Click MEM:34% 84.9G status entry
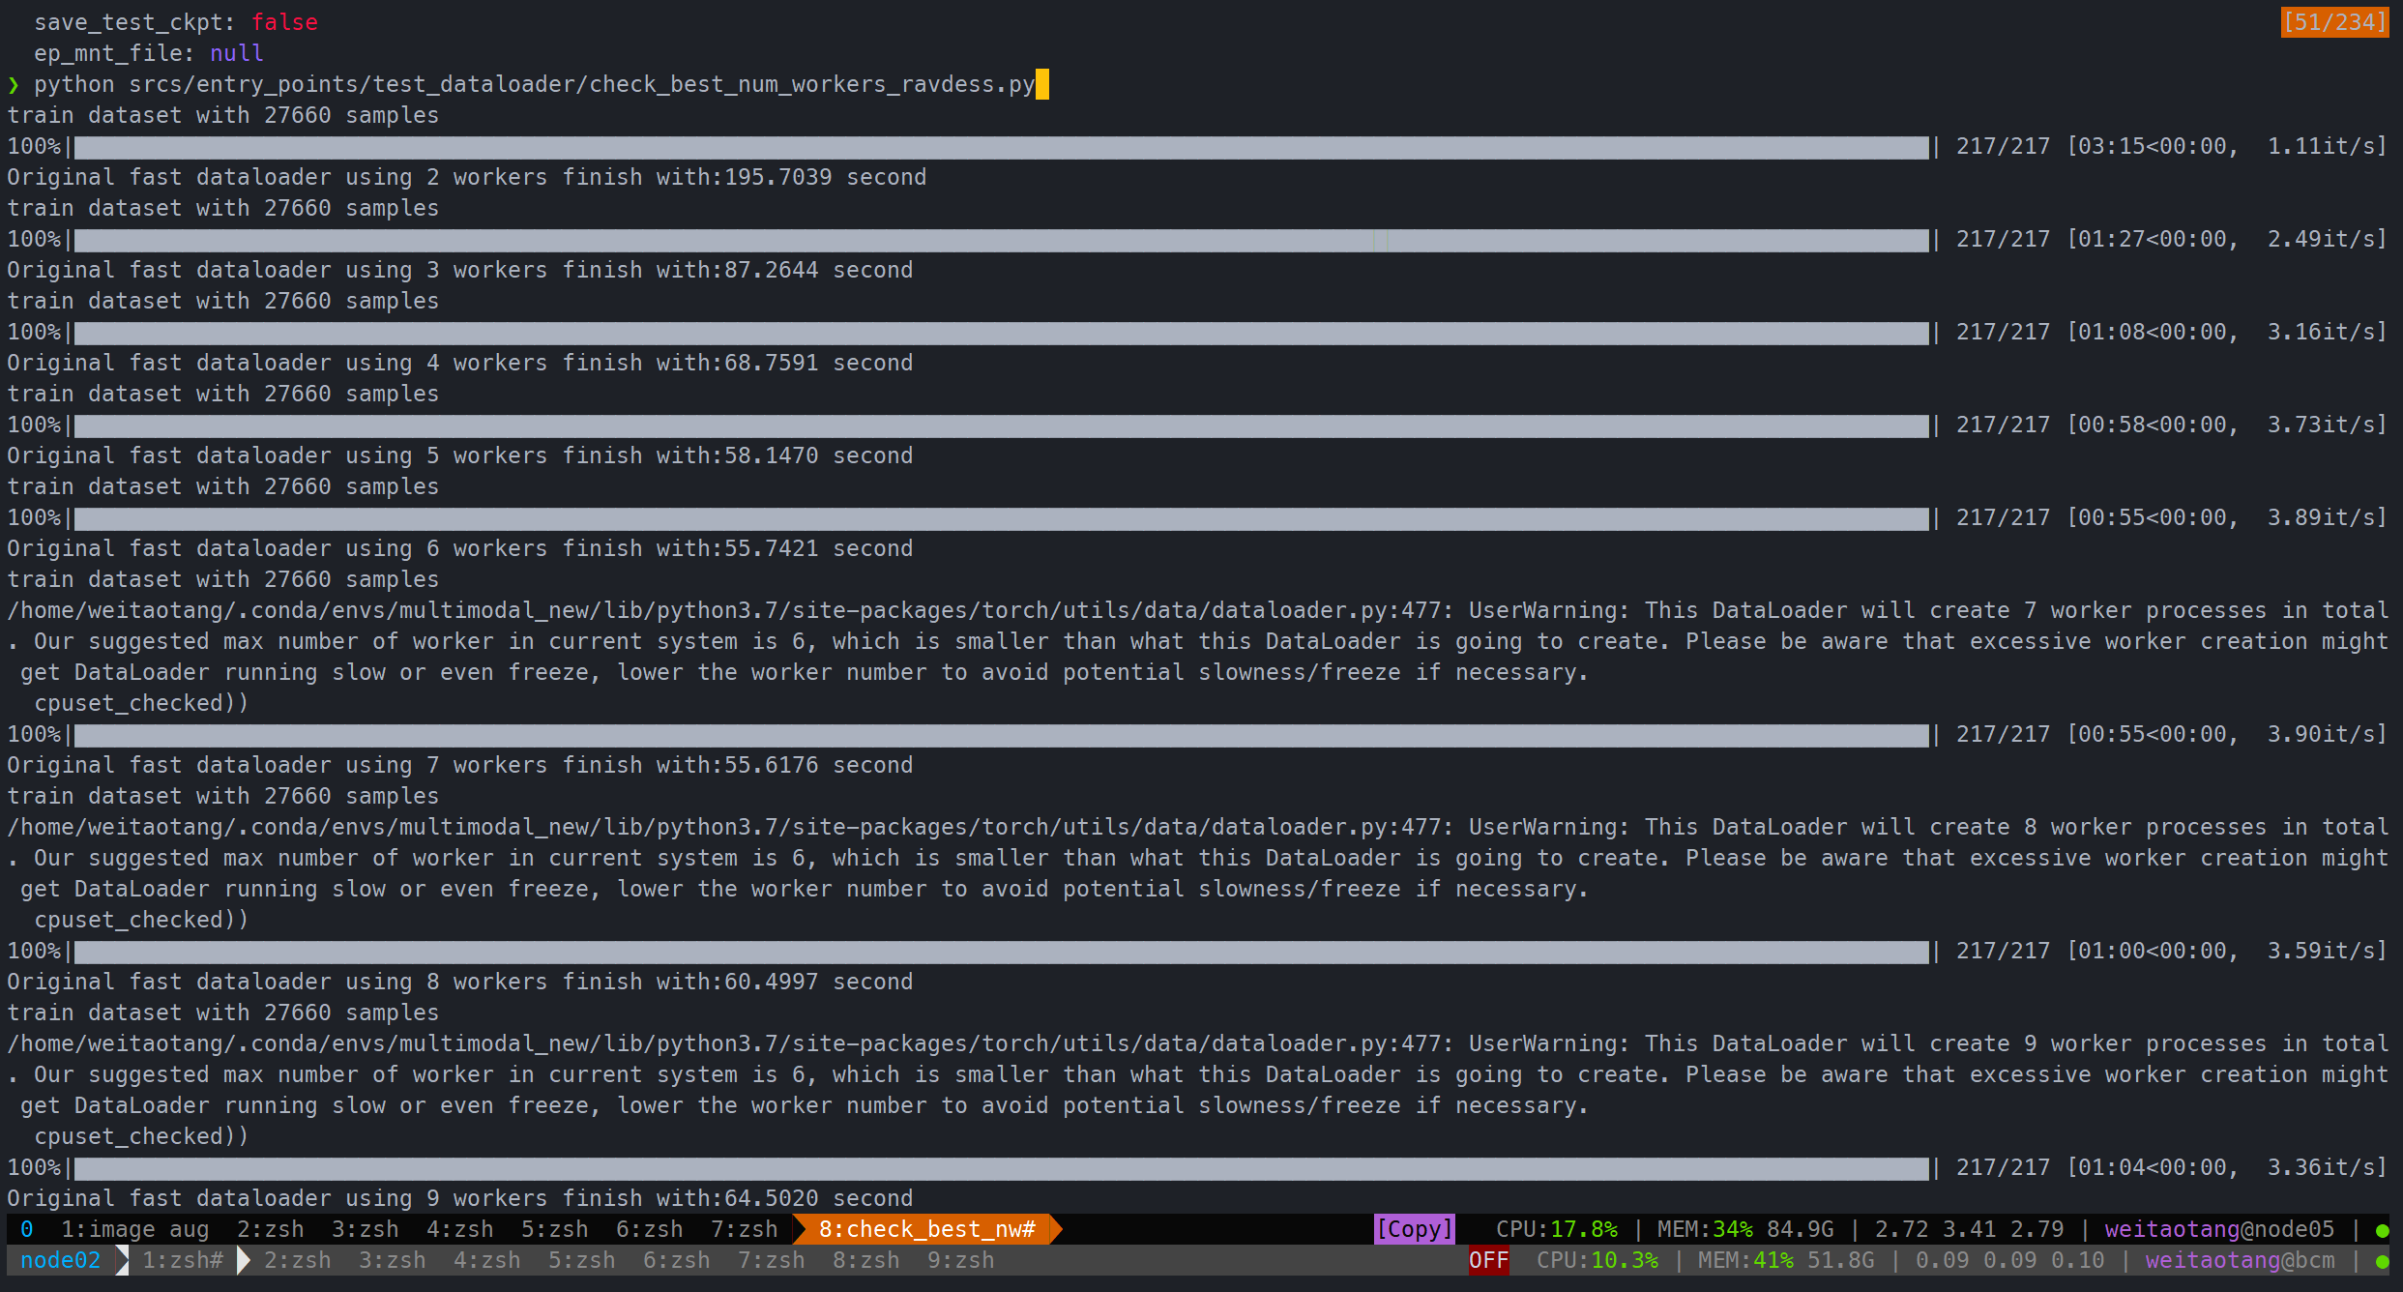This screenshot has height=1292, width=2403. click(1745, 1229)
